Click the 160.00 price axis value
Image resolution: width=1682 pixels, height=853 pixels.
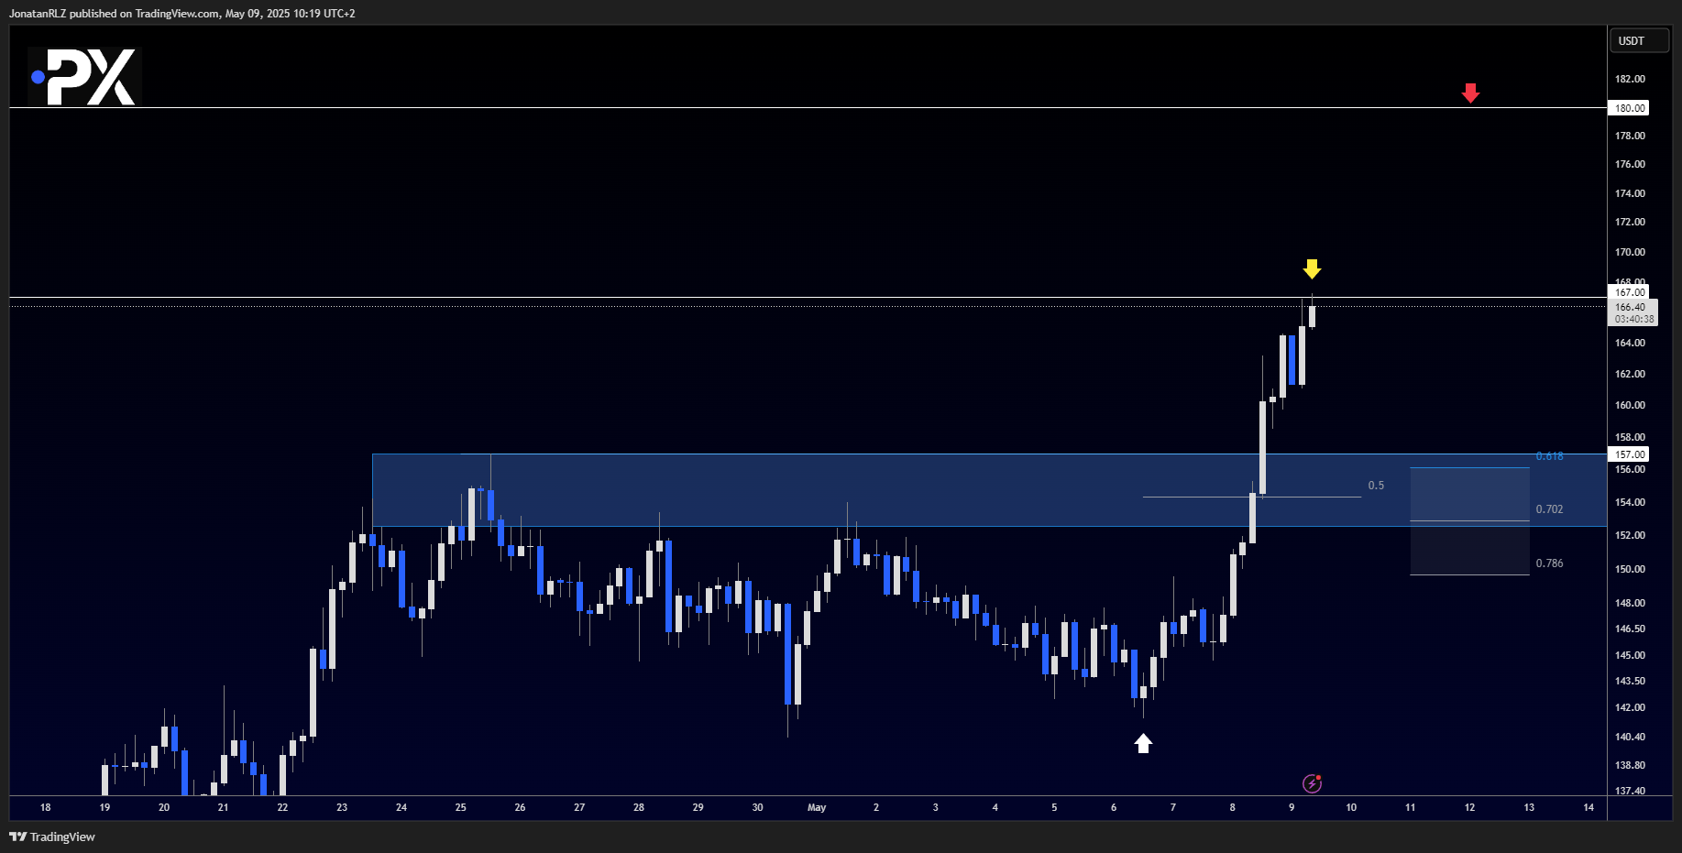click(1630, 405)
